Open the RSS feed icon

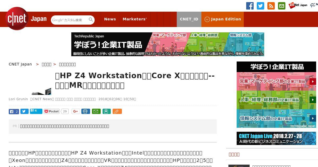tap(271, 6)
